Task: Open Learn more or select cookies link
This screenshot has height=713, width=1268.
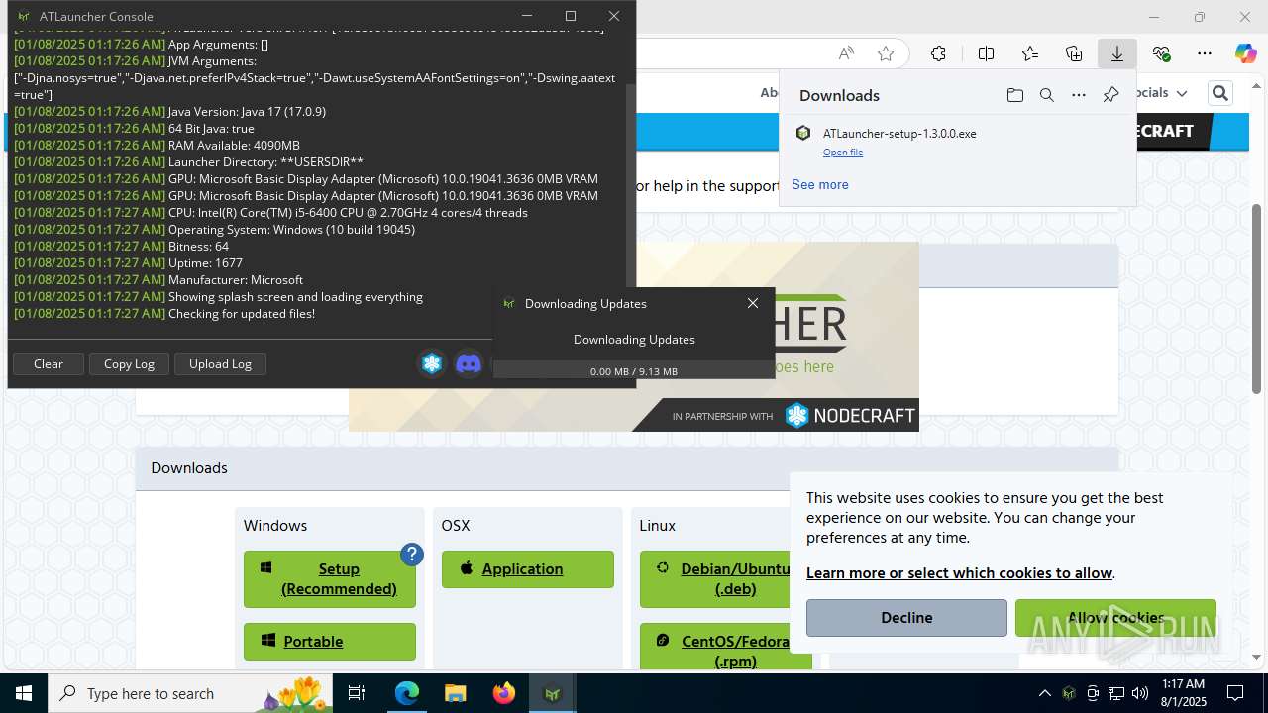Action: [x=959, y=573]
